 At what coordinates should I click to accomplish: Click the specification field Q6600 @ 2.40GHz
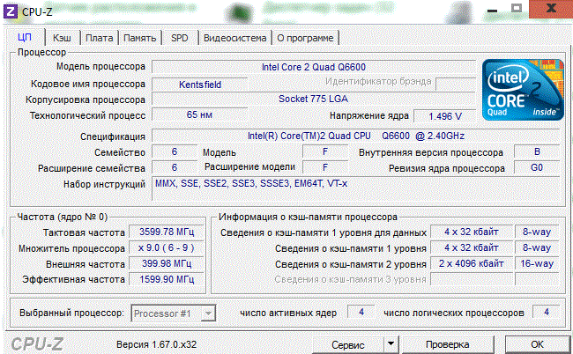[355, 136]
